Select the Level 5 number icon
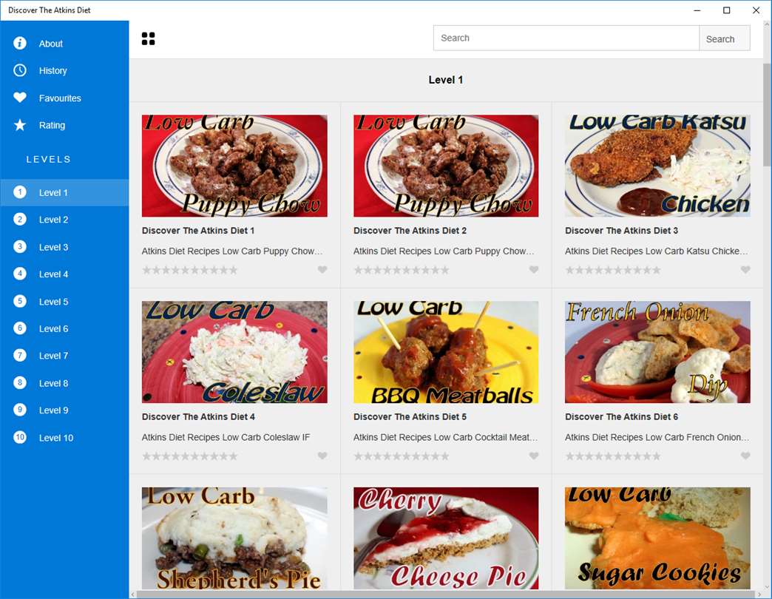Viewport: 772px width, 599px height. pyautogui.click(x=20, y=301)
